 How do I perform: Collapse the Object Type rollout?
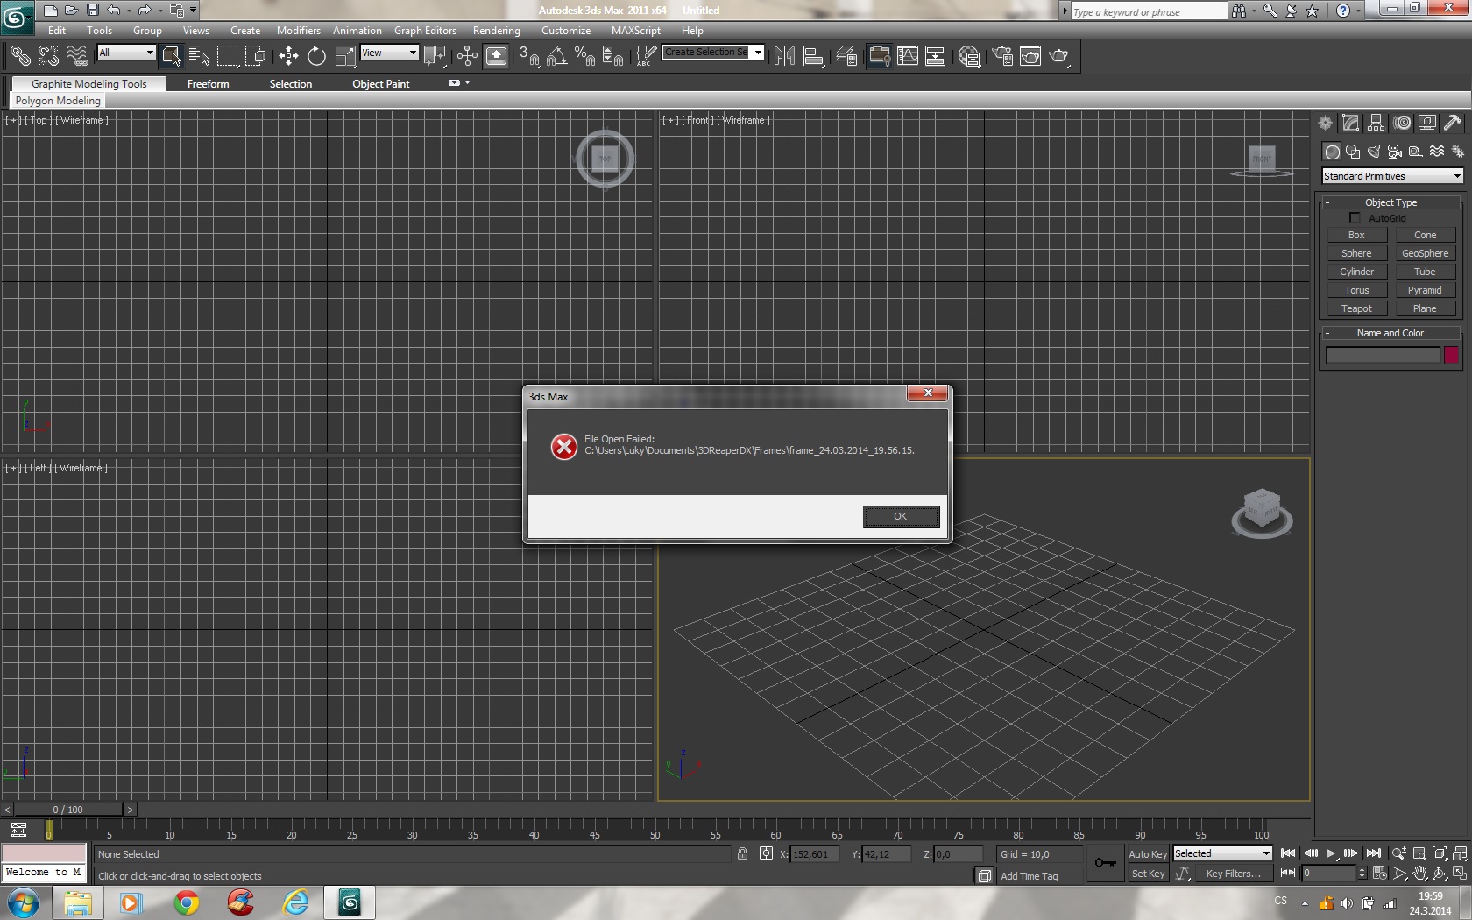[x=1391, y=202]
